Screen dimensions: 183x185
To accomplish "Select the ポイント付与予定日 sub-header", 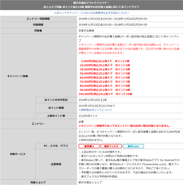I will tap(56, 100).
